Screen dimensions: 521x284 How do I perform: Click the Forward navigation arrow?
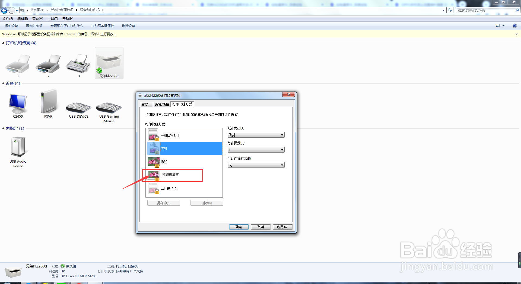coord(12,10)
